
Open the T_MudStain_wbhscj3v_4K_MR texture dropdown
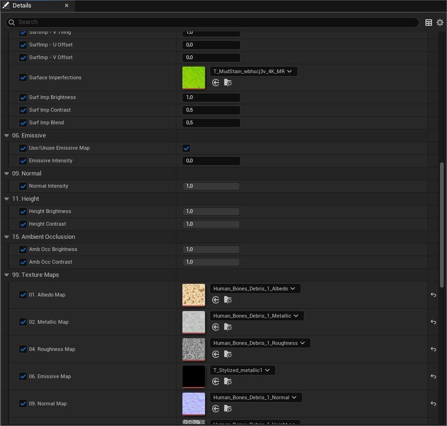pyautogui.click(x=253, y=71)
